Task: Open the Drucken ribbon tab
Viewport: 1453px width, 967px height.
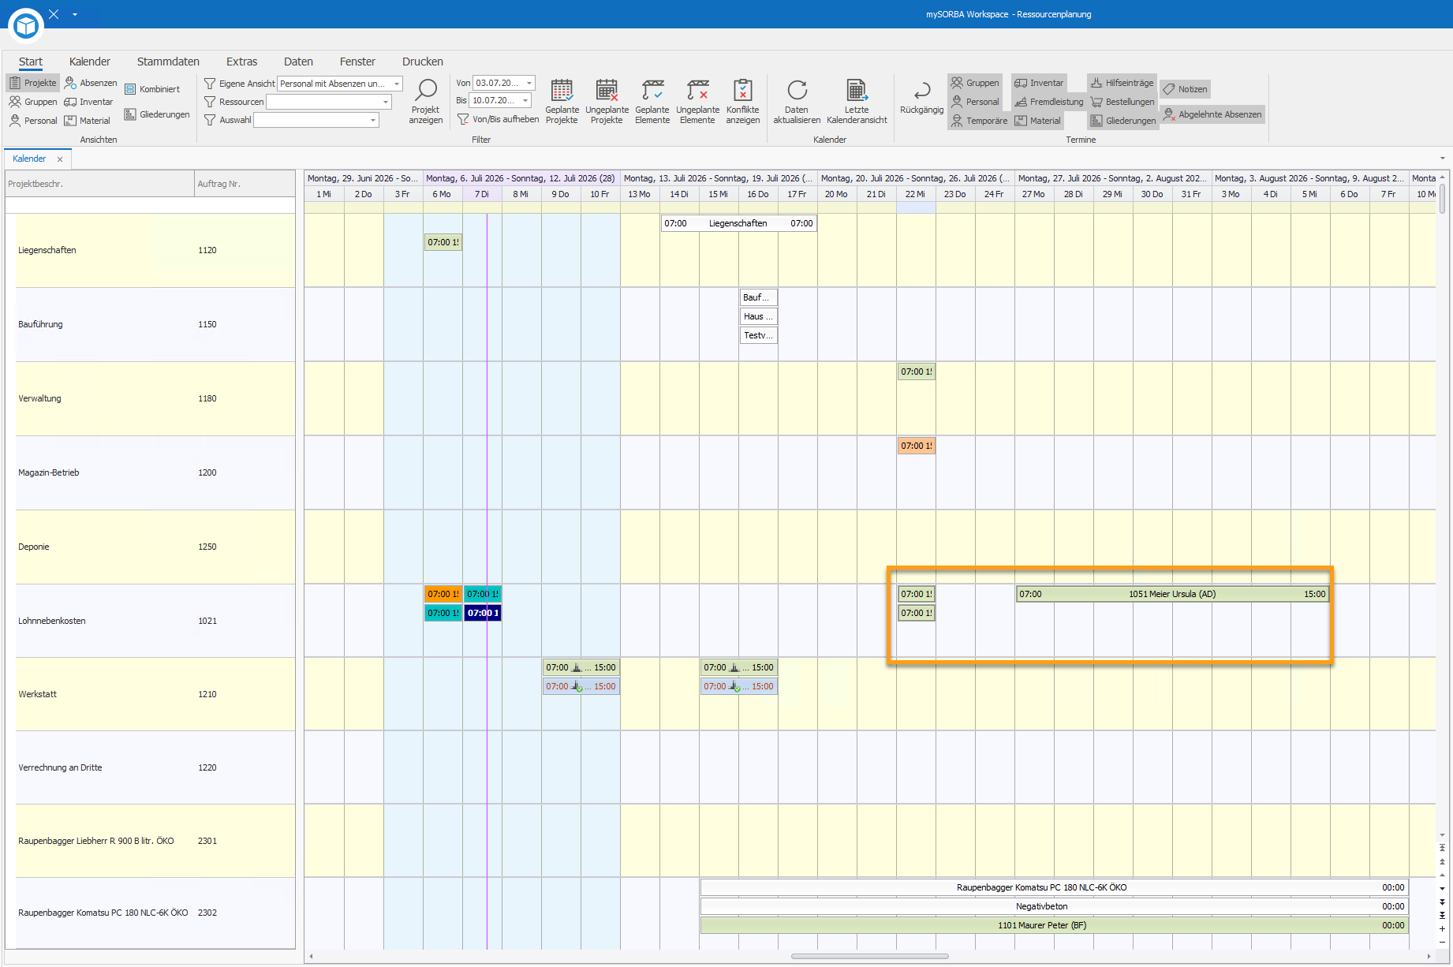Action: pos(423,62)
